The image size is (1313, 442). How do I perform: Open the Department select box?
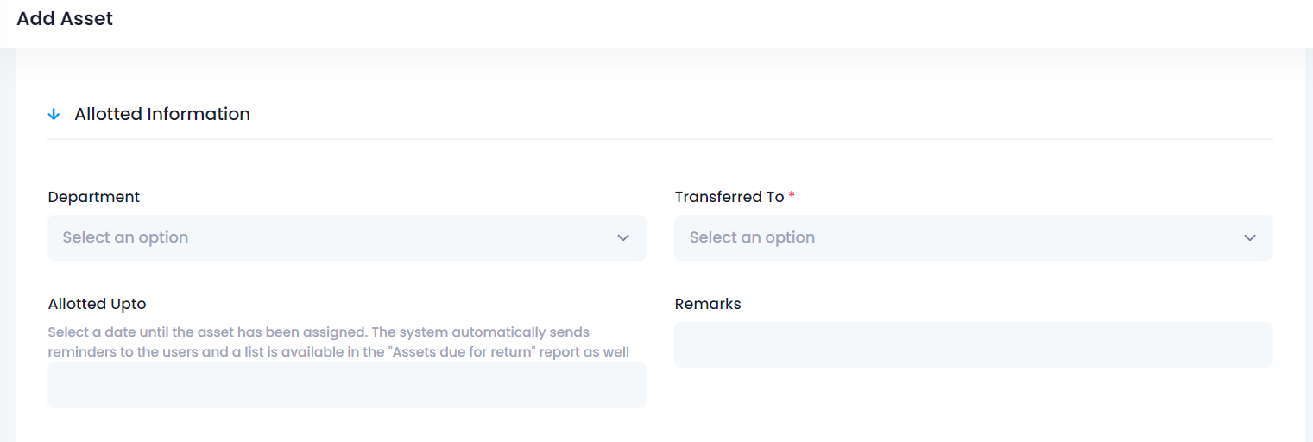point(347,237)
